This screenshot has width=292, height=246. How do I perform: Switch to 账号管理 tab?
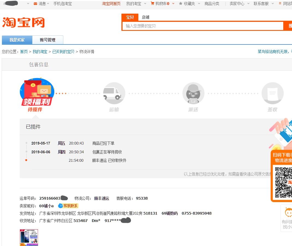48,40
